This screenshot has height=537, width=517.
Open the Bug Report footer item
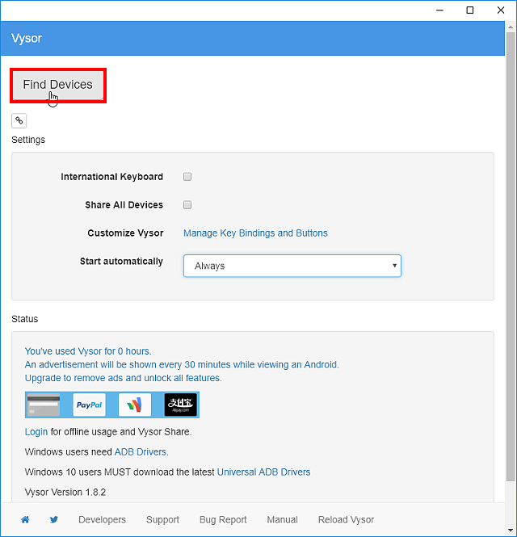(x=223, y=520)
